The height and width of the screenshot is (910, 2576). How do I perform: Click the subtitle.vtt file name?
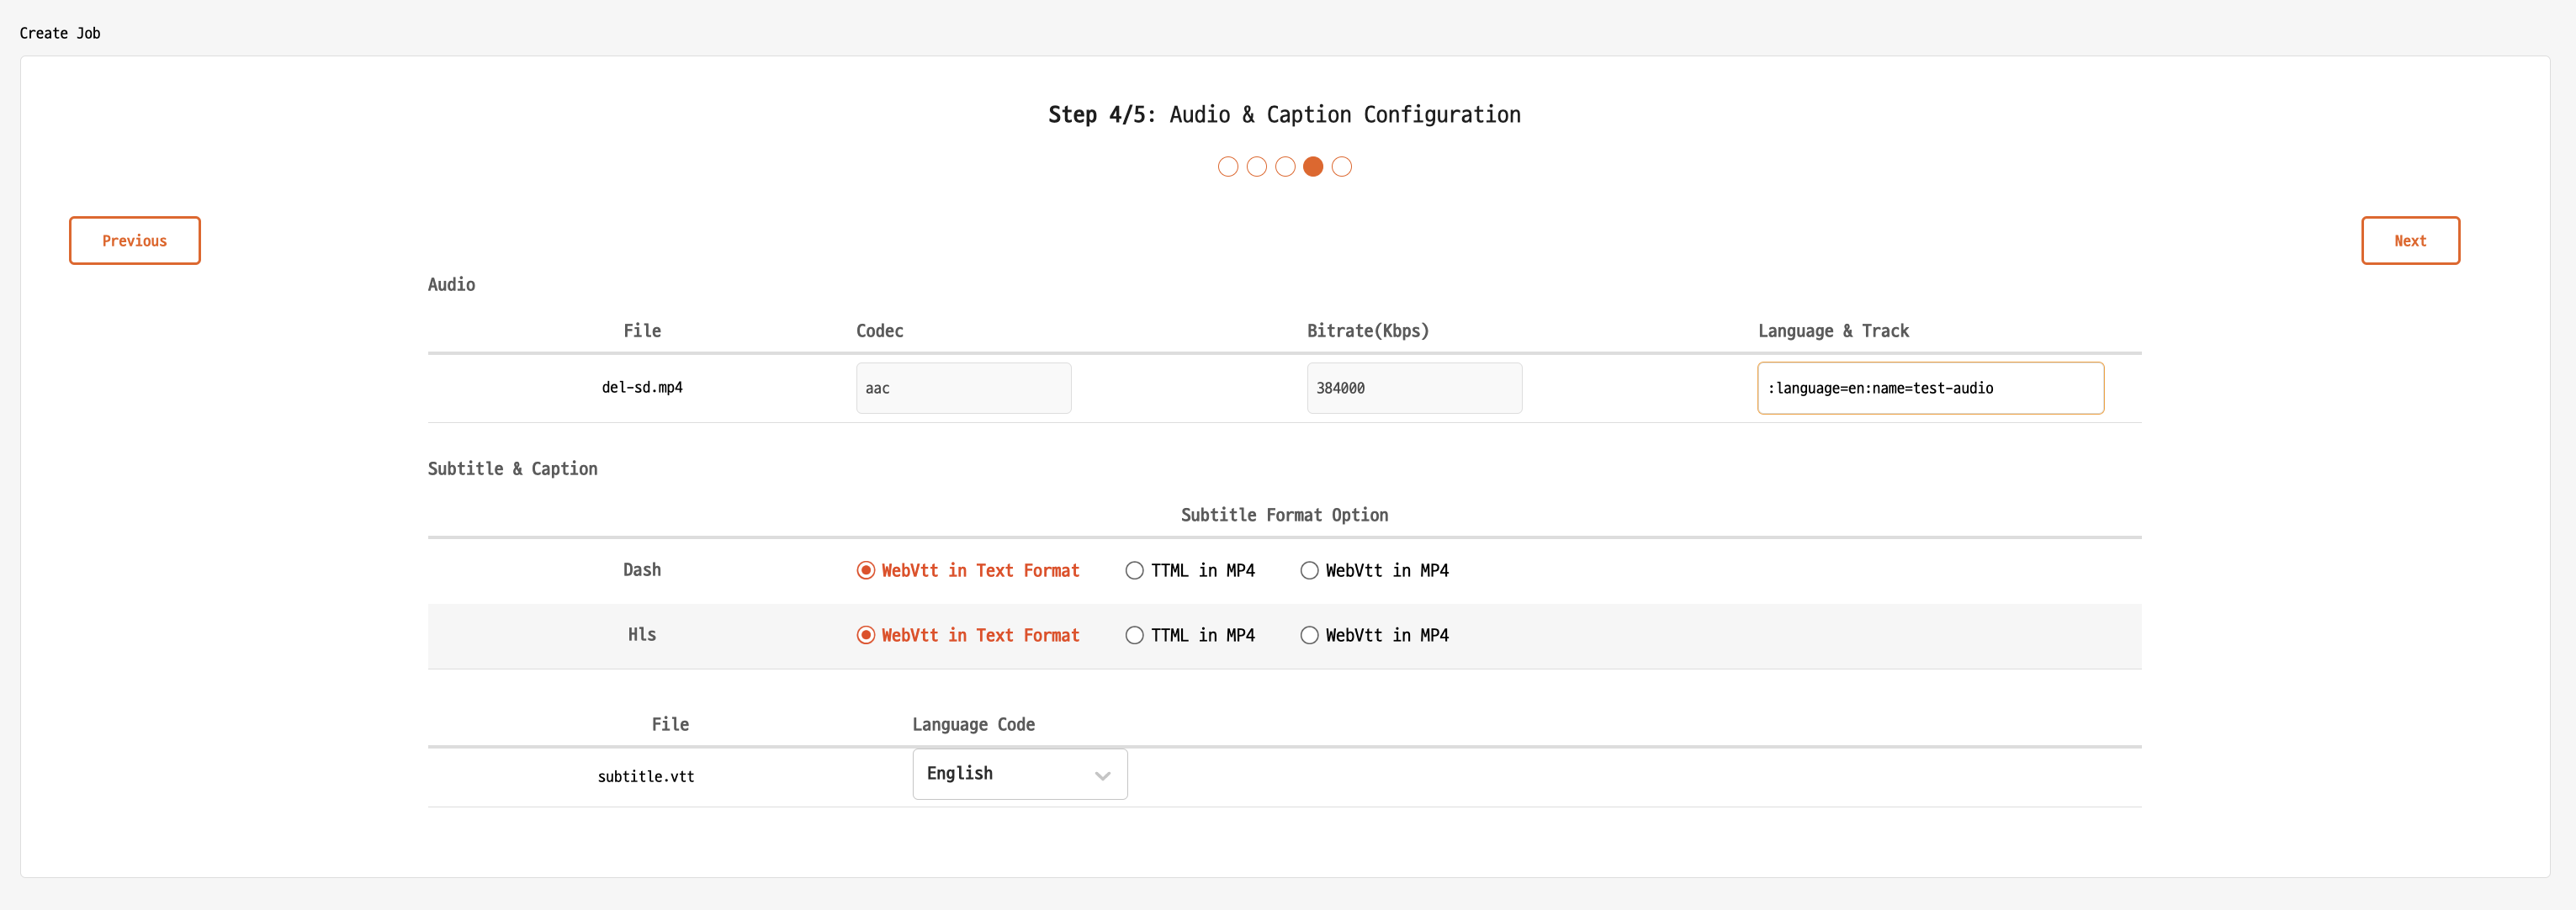[646, 776]
